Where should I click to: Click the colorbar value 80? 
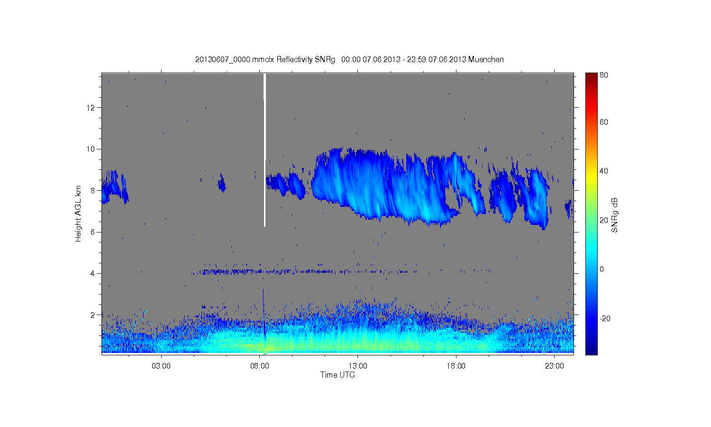click(x=604, y=75)
